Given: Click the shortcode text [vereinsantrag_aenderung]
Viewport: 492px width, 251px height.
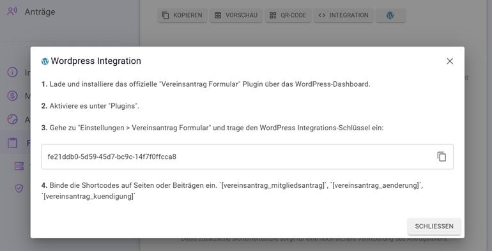Looking at the screenshot, I should coord(376,185).
